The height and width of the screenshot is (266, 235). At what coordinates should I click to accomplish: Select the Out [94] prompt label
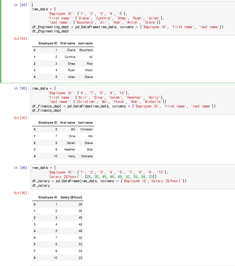tap(21, 39)
